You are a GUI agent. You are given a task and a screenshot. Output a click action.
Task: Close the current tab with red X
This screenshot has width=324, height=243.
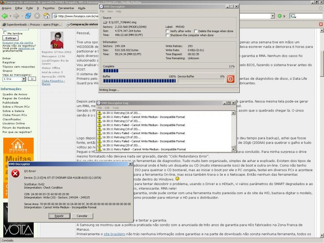click(321, 24)
